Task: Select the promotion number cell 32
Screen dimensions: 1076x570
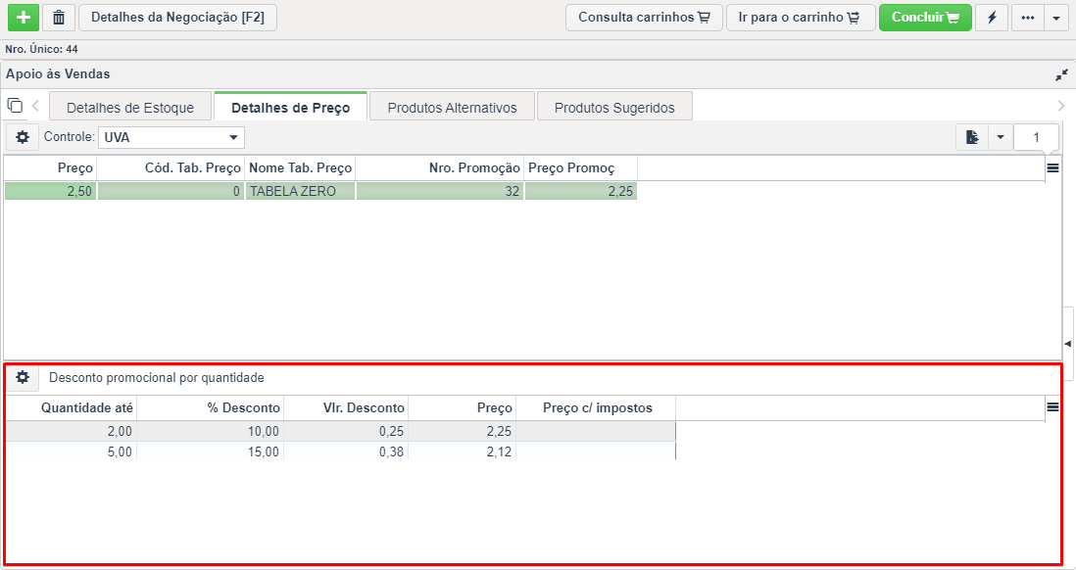Action: point(440,191)
